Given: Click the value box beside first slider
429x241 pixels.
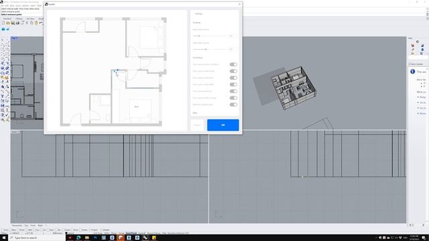Looking at the screenshot, I should pyautogui.click(x=233, y=35).
